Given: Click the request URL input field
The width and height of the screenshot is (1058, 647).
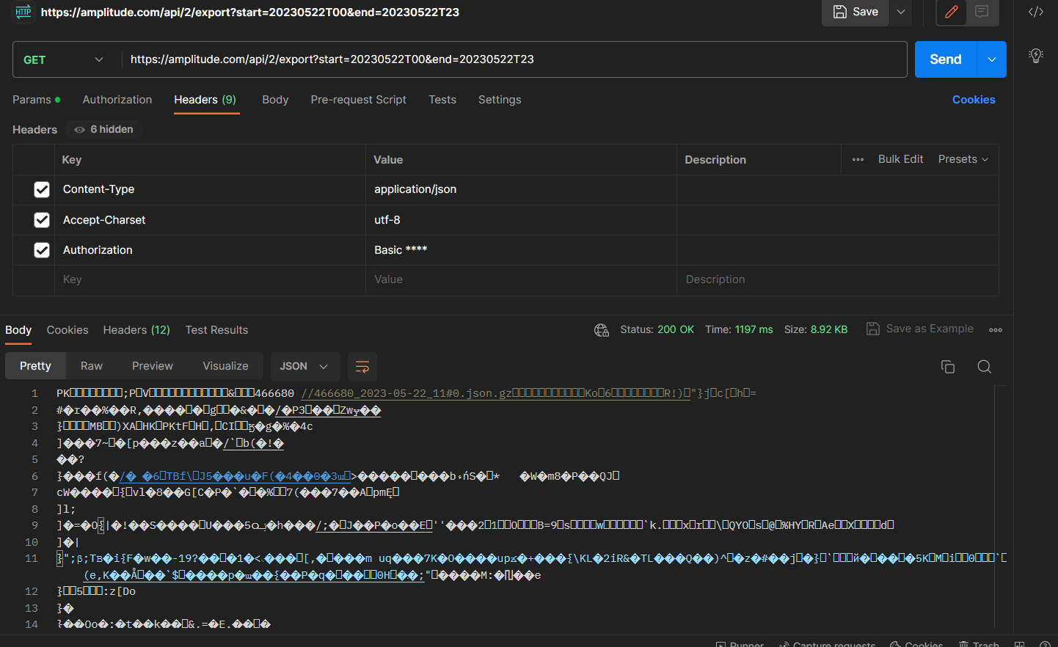Looking at the screenshot, I should tap(514, 59).
